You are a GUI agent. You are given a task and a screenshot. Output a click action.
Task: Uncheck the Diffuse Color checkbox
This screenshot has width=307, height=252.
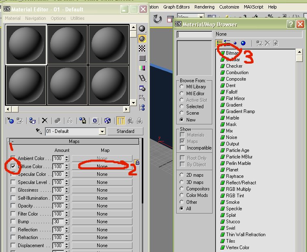coord(13,166)
